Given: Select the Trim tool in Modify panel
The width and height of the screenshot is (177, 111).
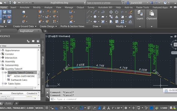Looking at the screenshot, I should click(x=122, y=12).
